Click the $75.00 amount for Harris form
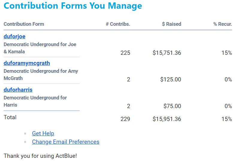236x162 pixels. (172, 106)
